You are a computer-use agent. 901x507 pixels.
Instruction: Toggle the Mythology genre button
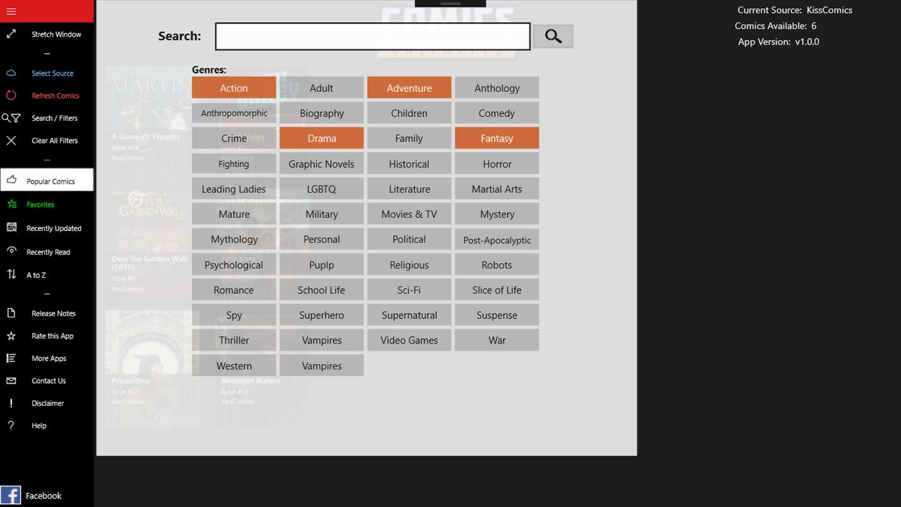(x=234, y=239)
